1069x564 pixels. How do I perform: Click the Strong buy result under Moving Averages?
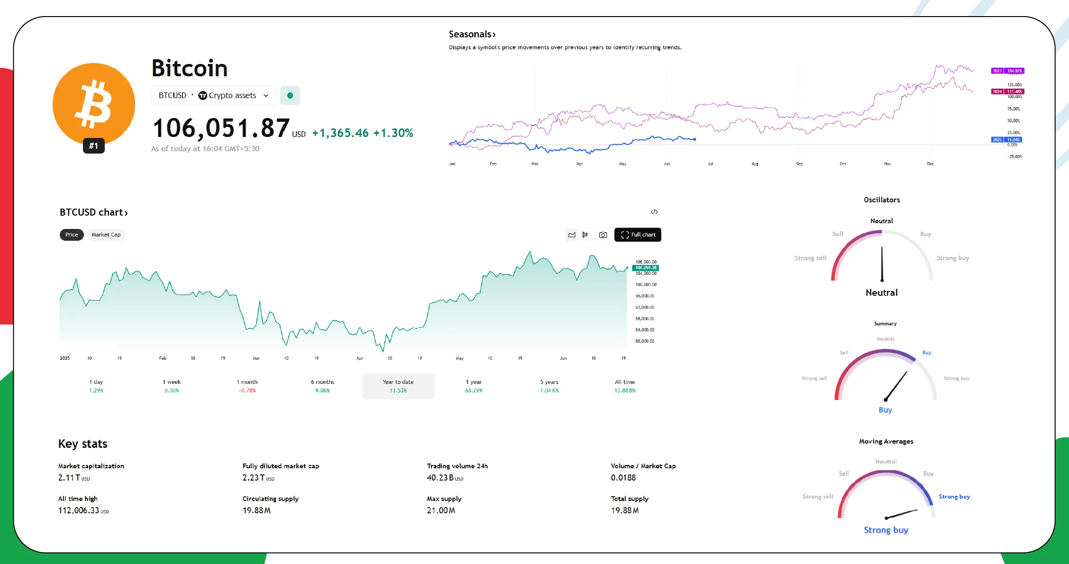(886, 530)
